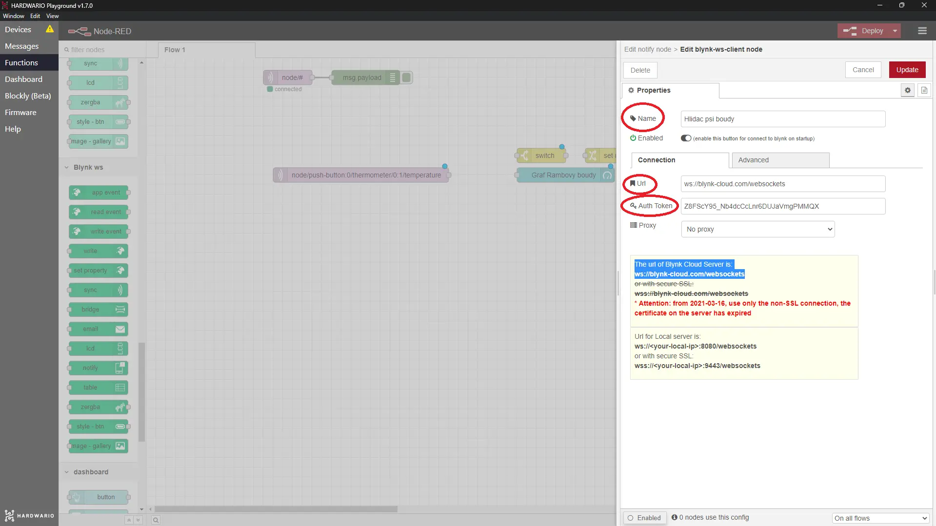Open the Properties tab
The image size is (936, 526).
[670, 90]
